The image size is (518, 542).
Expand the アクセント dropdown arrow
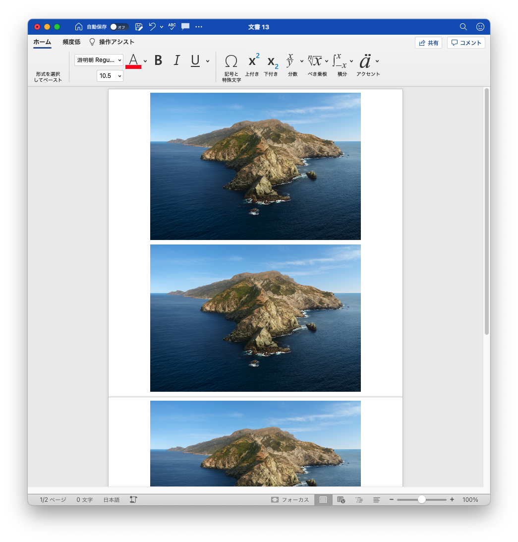pyautogui.click(x=377, y=61)
